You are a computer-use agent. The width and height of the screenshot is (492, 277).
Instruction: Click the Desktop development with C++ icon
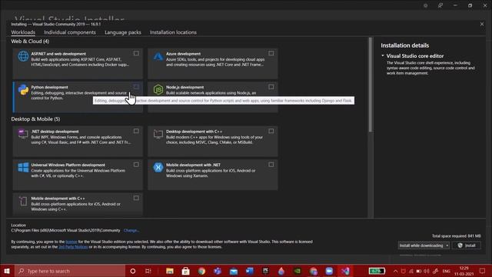pyautogui.click(x=158, y=134)
